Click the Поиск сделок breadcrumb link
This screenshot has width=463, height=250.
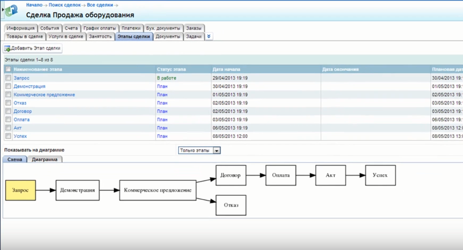pos(64,5)
